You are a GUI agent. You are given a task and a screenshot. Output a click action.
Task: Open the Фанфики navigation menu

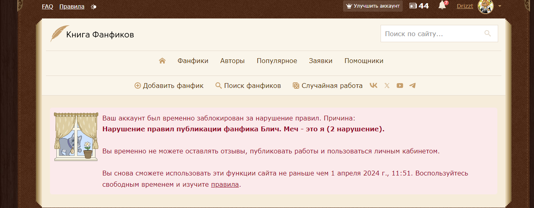193,61
